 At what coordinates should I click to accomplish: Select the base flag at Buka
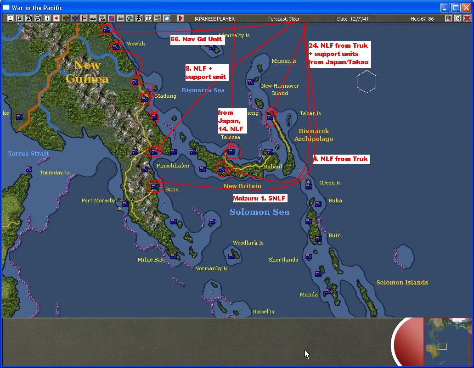point(318,204)
